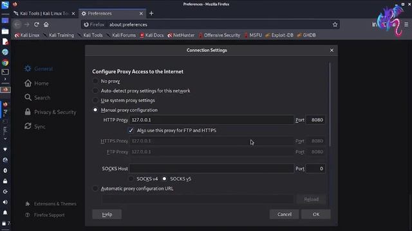Select Manual proxy configuration
This screenshot has height=231, width=412.
(x=95, y=110)
